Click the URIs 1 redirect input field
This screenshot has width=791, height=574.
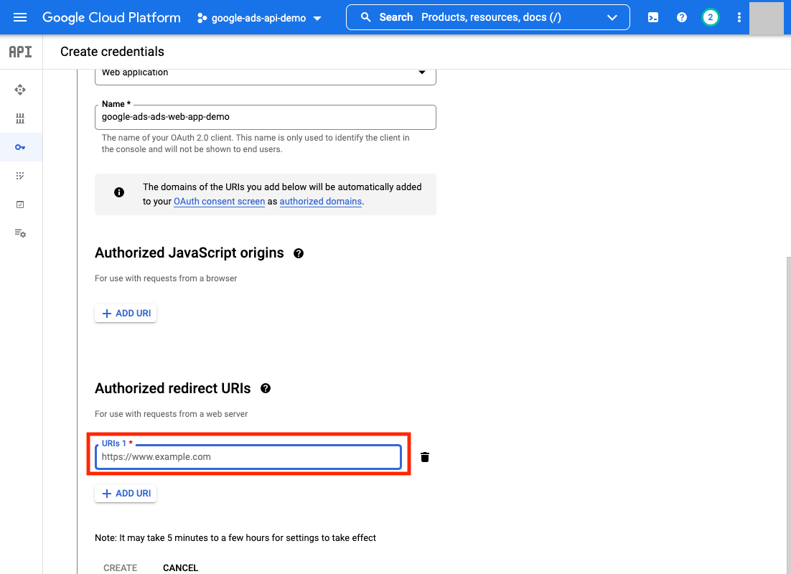[x=248, y=457]
